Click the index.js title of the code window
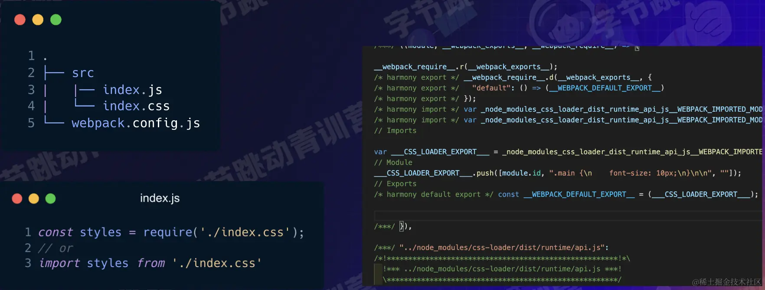The image size is (765, 290). pyautogui.click(x=160, y=198)
